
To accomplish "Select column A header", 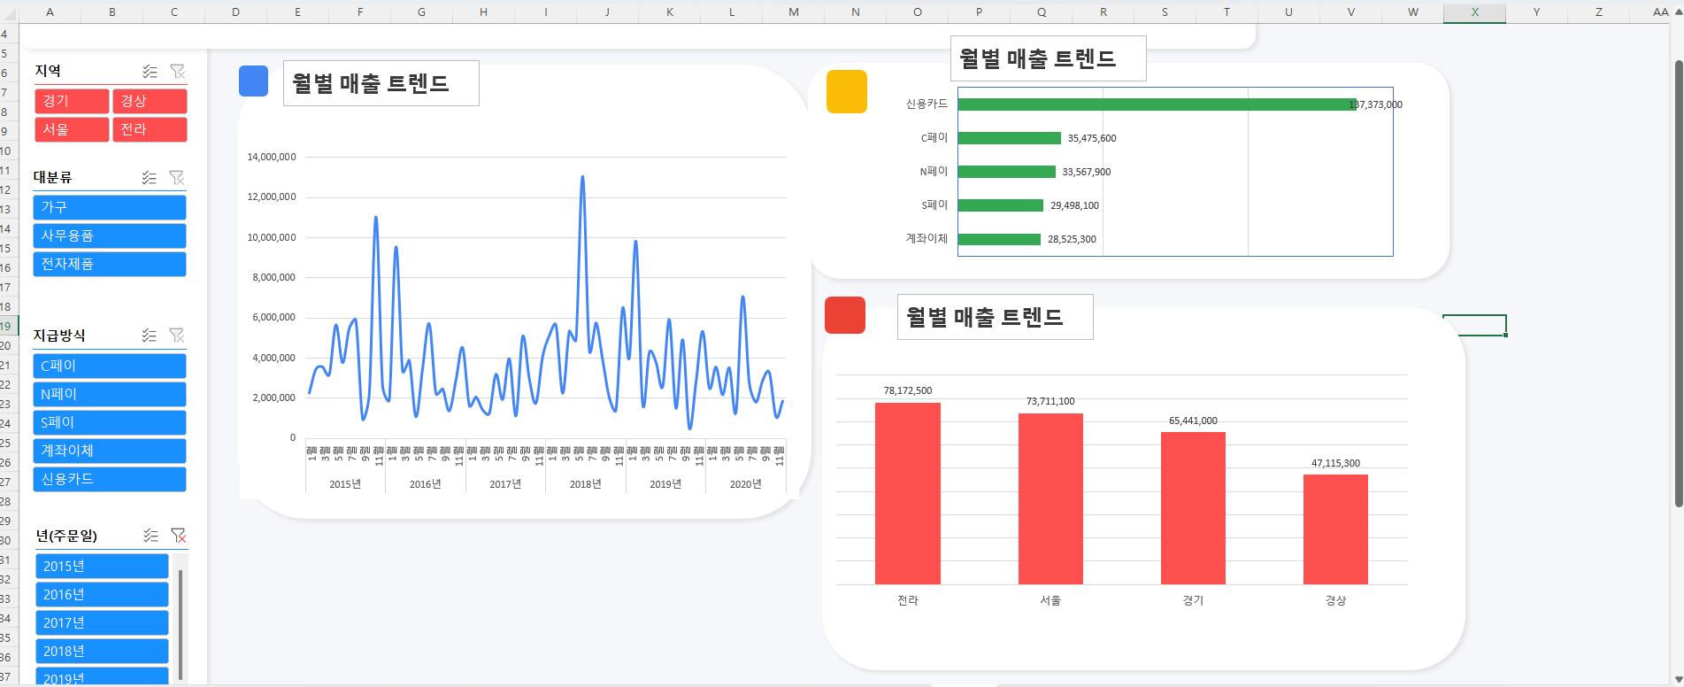I will pyautogui.click(x=50, y=12).
